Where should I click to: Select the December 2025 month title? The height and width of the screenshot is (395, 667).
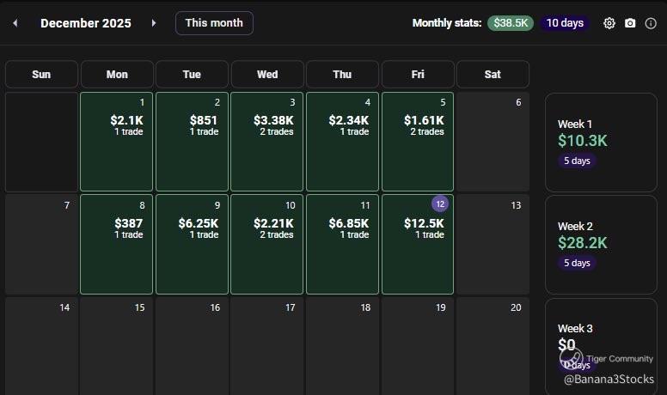point(86,23)
